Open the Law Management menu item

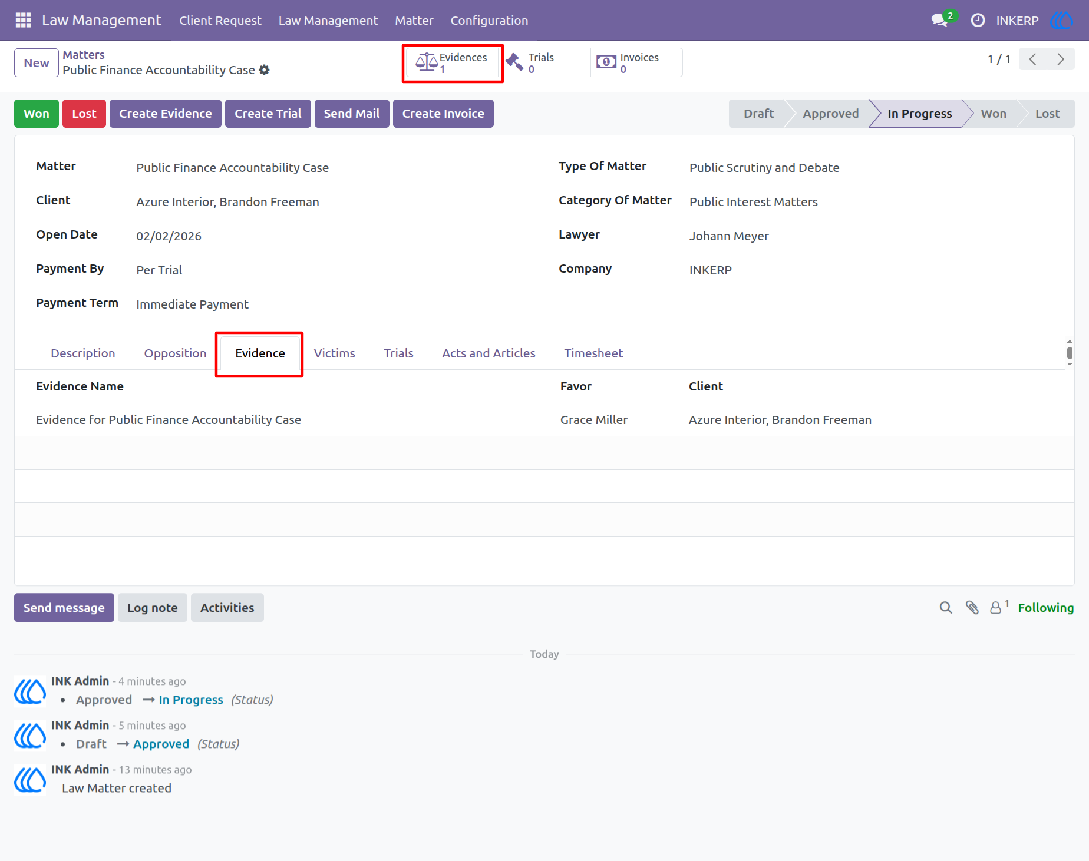tap(328, 20)
